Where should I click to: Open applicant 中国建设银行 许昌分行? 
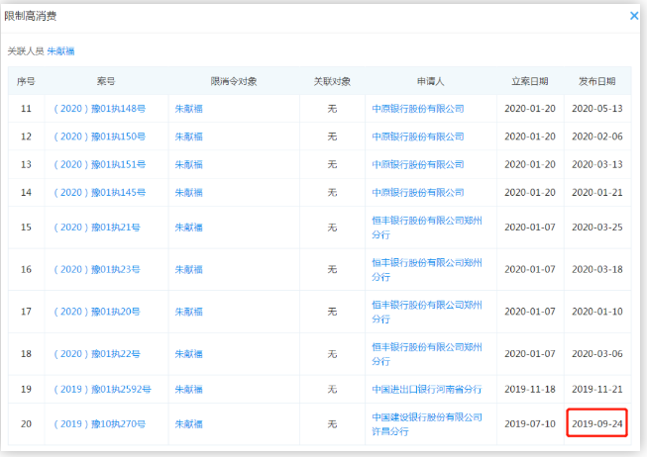pos(426,424)
